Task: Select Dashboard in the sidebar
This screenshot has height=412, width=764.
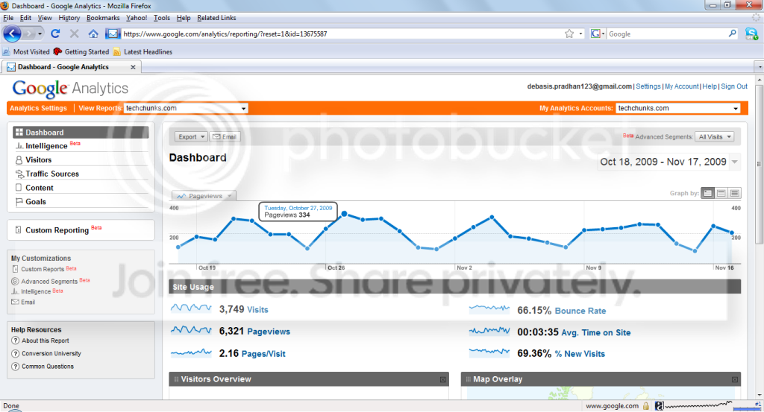Action: [81, 133]
